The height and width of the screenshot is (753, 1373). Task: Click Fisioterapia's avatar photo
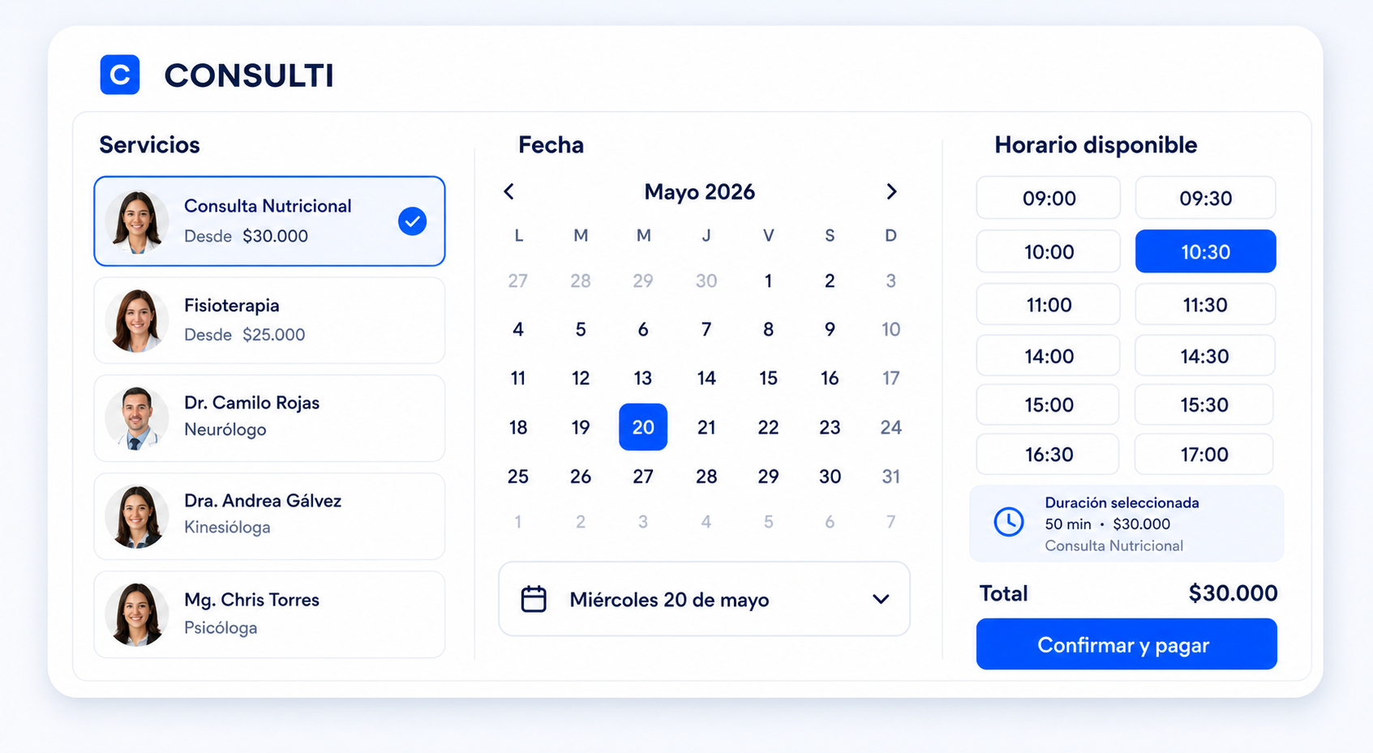click(x=136, y=320)
